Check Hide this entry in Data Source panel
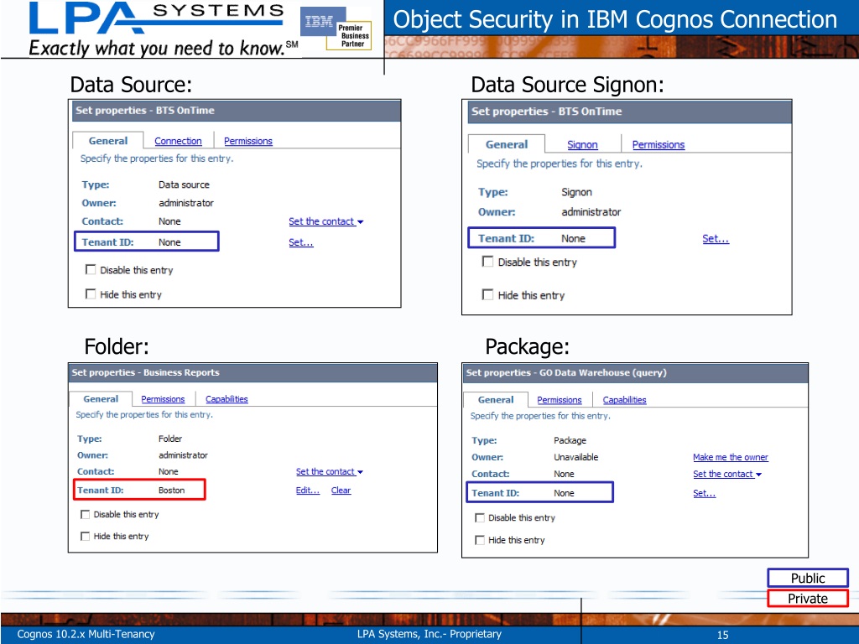This screenshot has height=644, width=859. [91, 294]
